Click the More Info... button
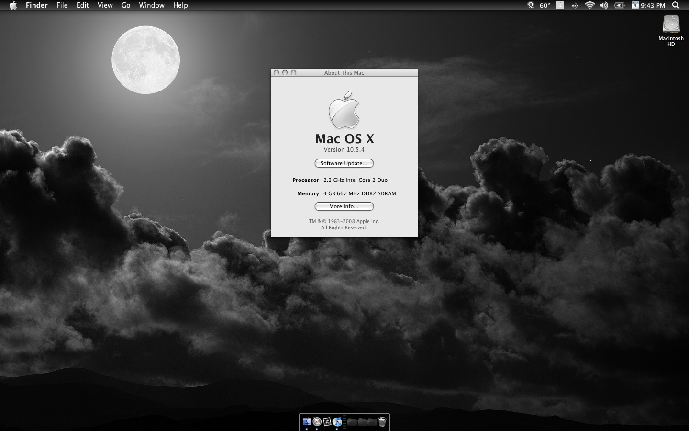The height and width of the screenshot is (431, 689). pyautogui.click(x=344, y=206)
